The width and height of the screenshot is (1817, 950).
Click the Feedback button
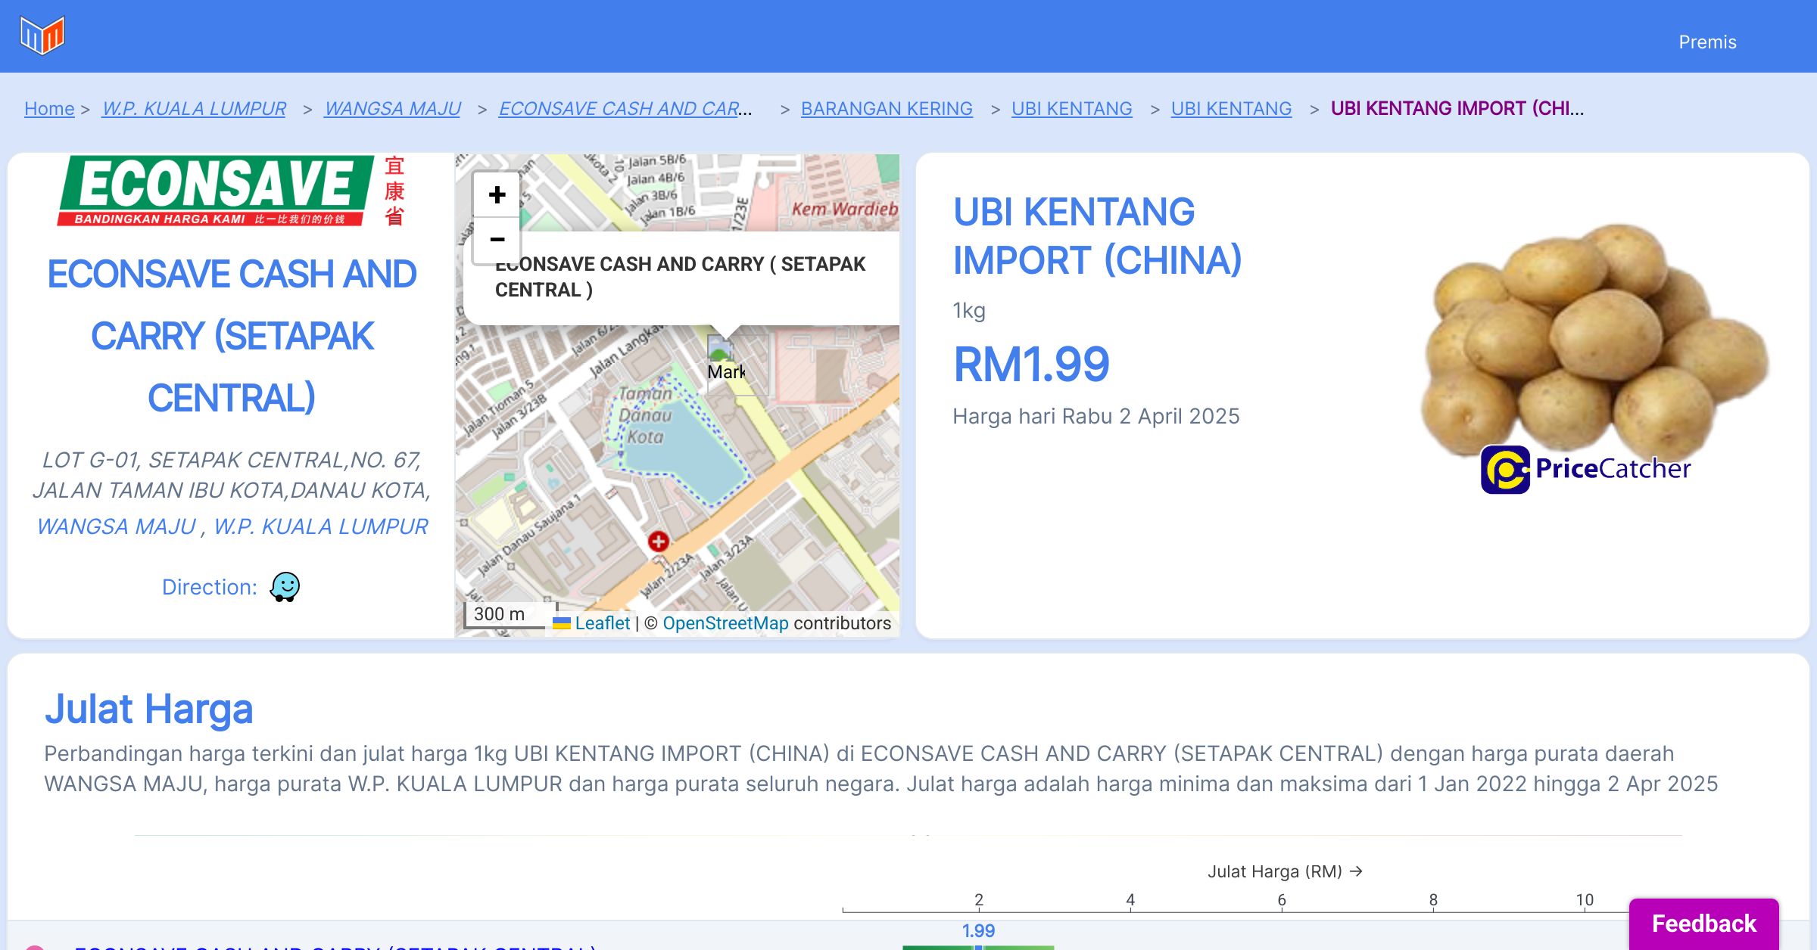(1703, 923)
